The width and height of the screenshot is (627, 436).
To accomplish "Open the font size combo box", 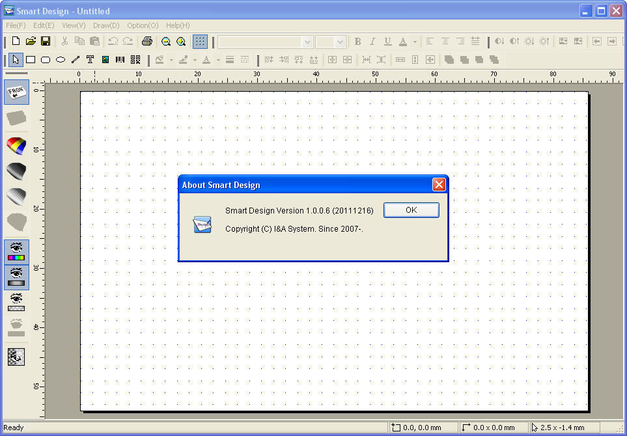I will pyautogui.click(x=330, y=42).
